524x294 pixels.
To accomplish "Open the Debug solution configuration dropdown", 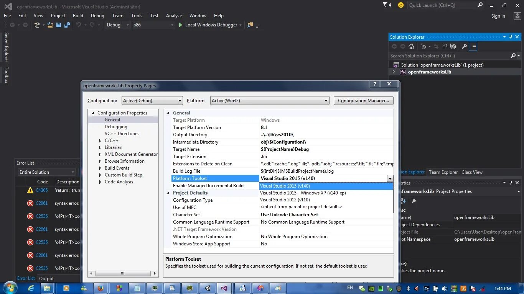I will pos(118,25).
